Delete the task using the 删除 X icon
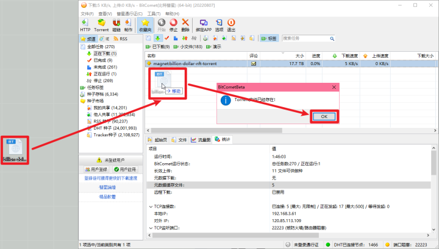Image resolution: width=439 pixels, height=249 pixels. [x=185, y=25]
